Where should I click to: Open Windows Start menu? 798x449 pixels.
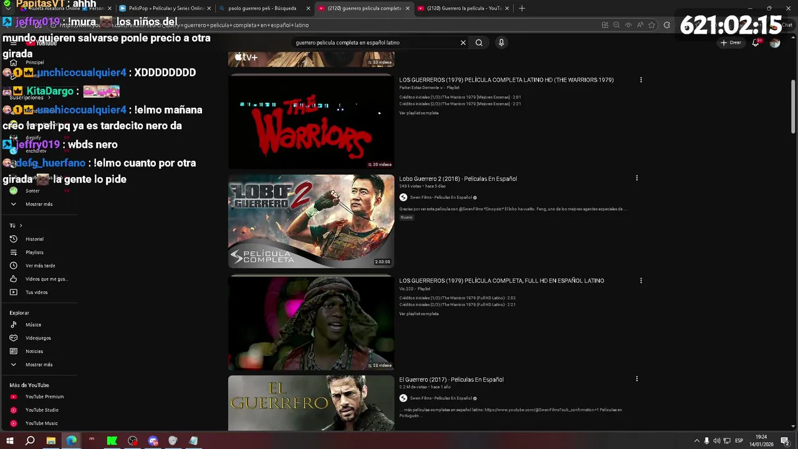click(x=10, y=441)
